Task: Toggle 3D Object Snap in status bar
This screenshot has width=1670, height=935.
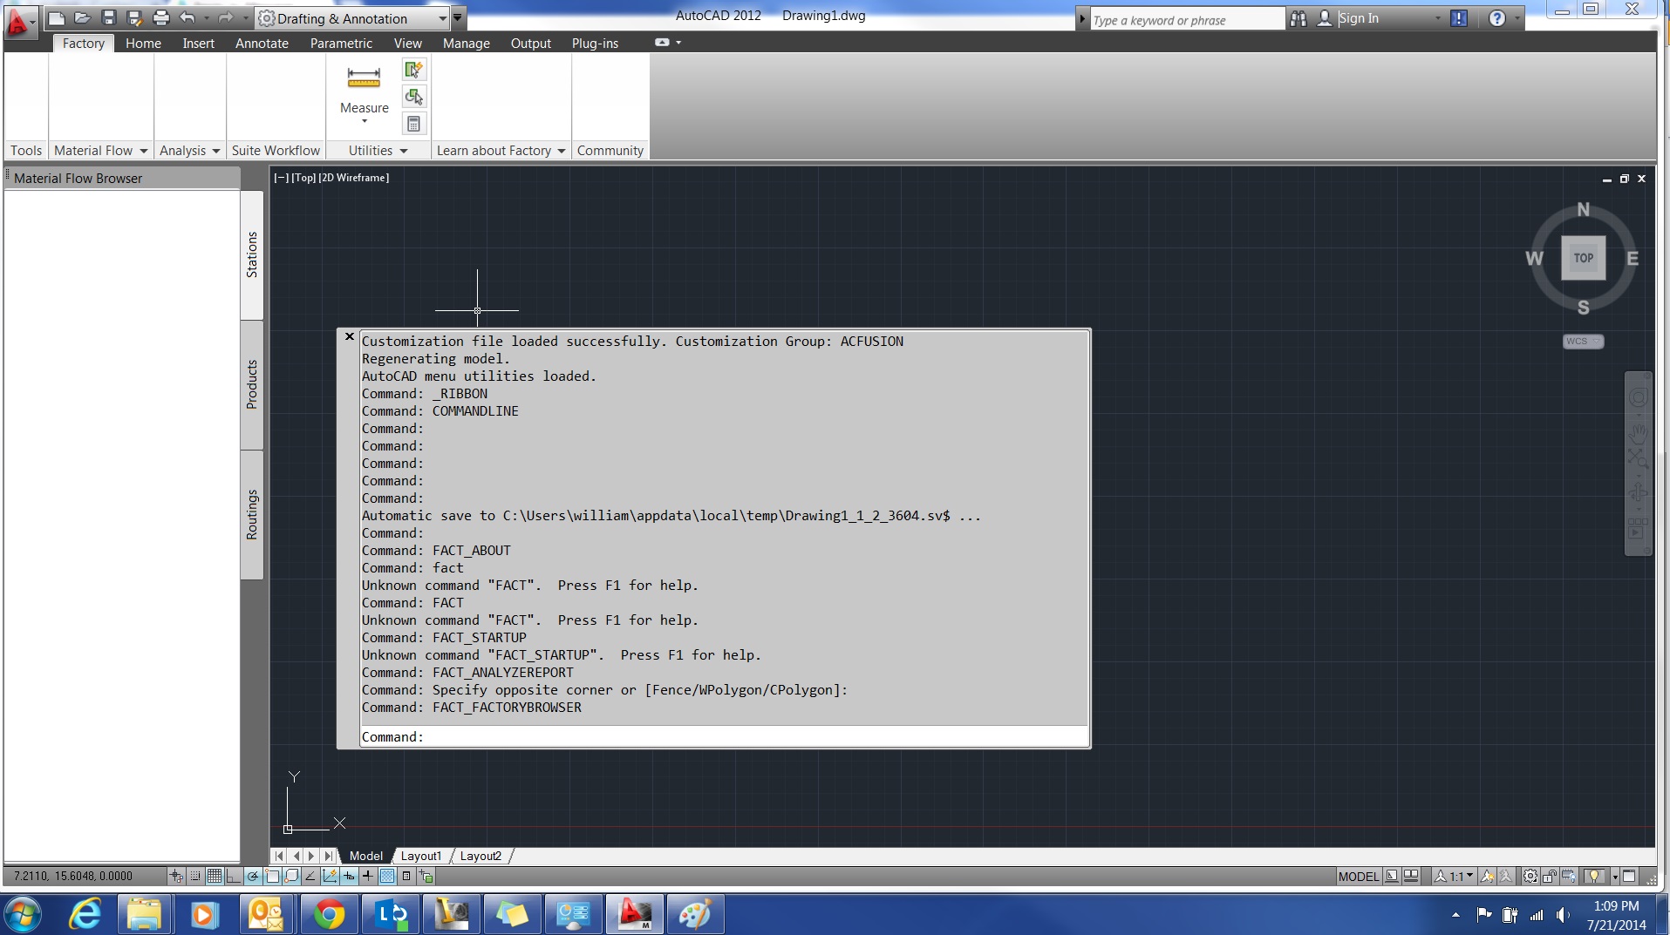Action: [291, 876]
